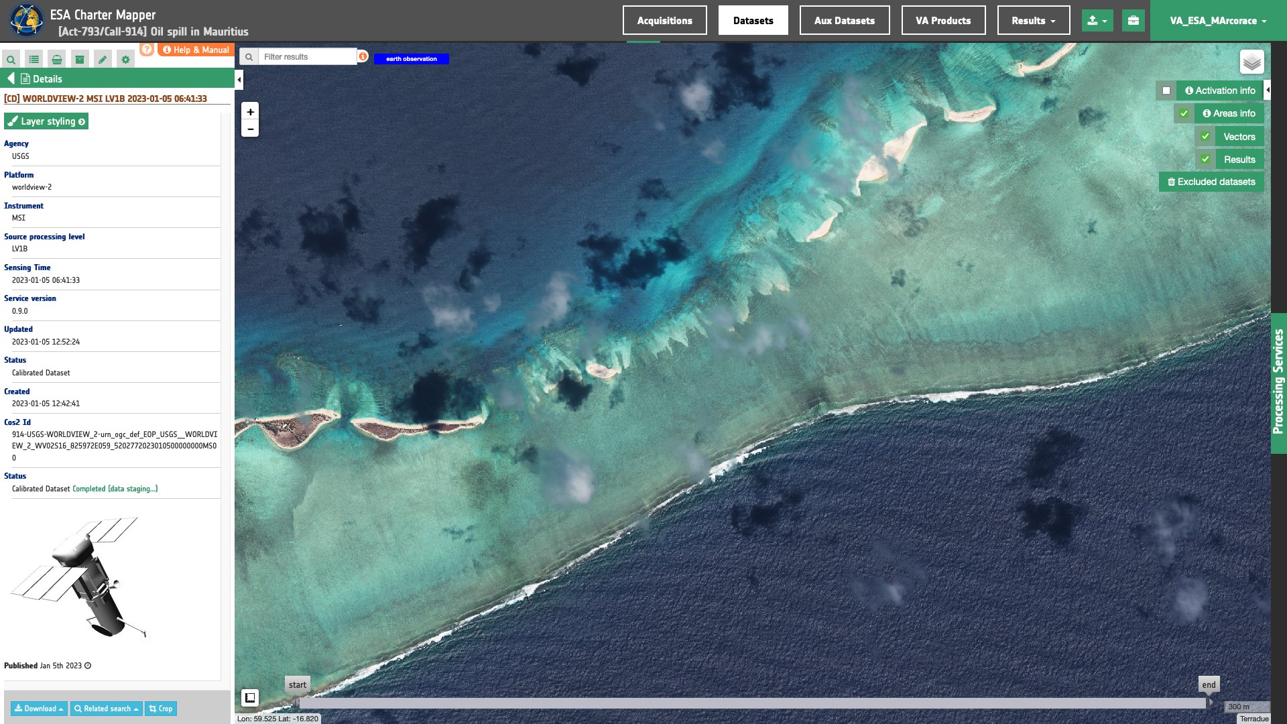The width and height of the screenshot is (1287, 724).
Task: Click the timeline end marker
Action: pos(1209,684)
